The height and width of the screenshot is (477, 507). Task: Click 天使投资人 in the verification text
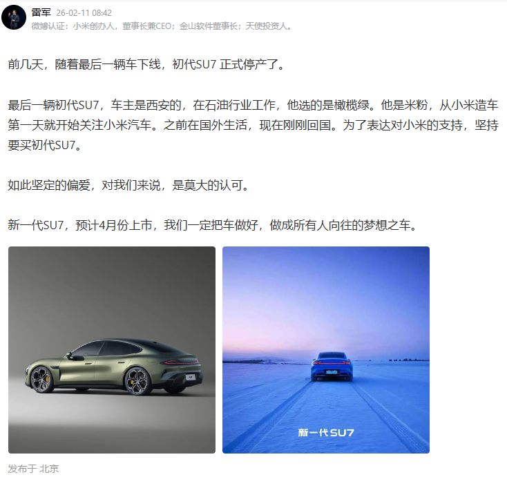coord(266,26)
